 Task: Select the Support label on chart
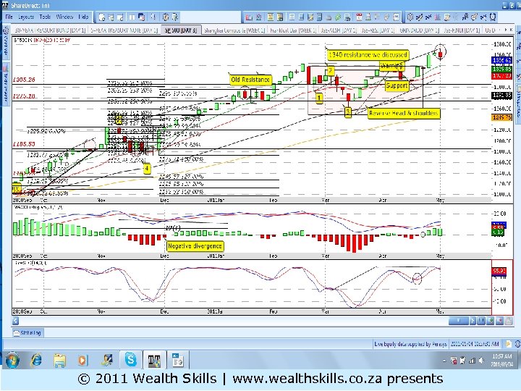point(397,85)
